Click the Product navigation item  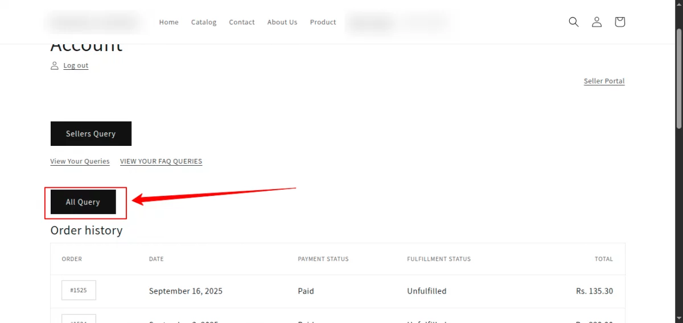[x=323, y=22]
